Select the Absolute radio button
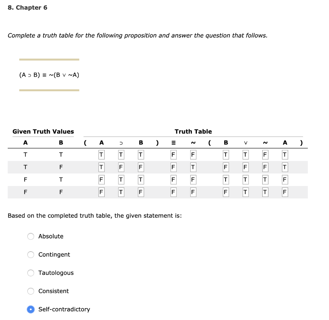Image resolution: width=329 pixels, height=320 pixels. click(31, 236)
